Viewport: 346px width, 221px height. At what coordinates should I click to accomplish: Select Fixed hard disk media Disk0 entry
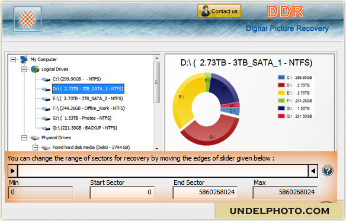coord(91,148)
